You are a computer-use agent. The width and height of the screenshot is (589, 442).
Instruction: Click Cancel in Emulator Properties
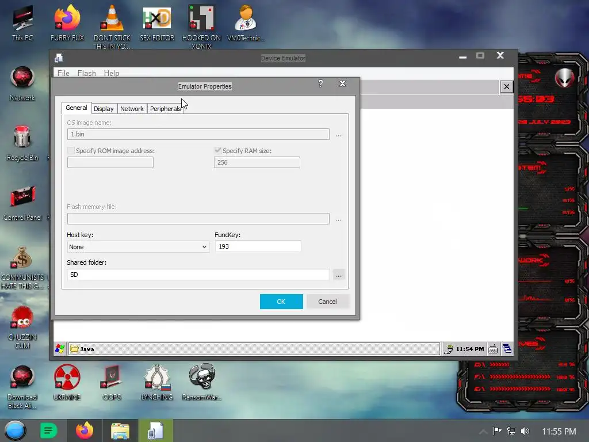(327, 302)
